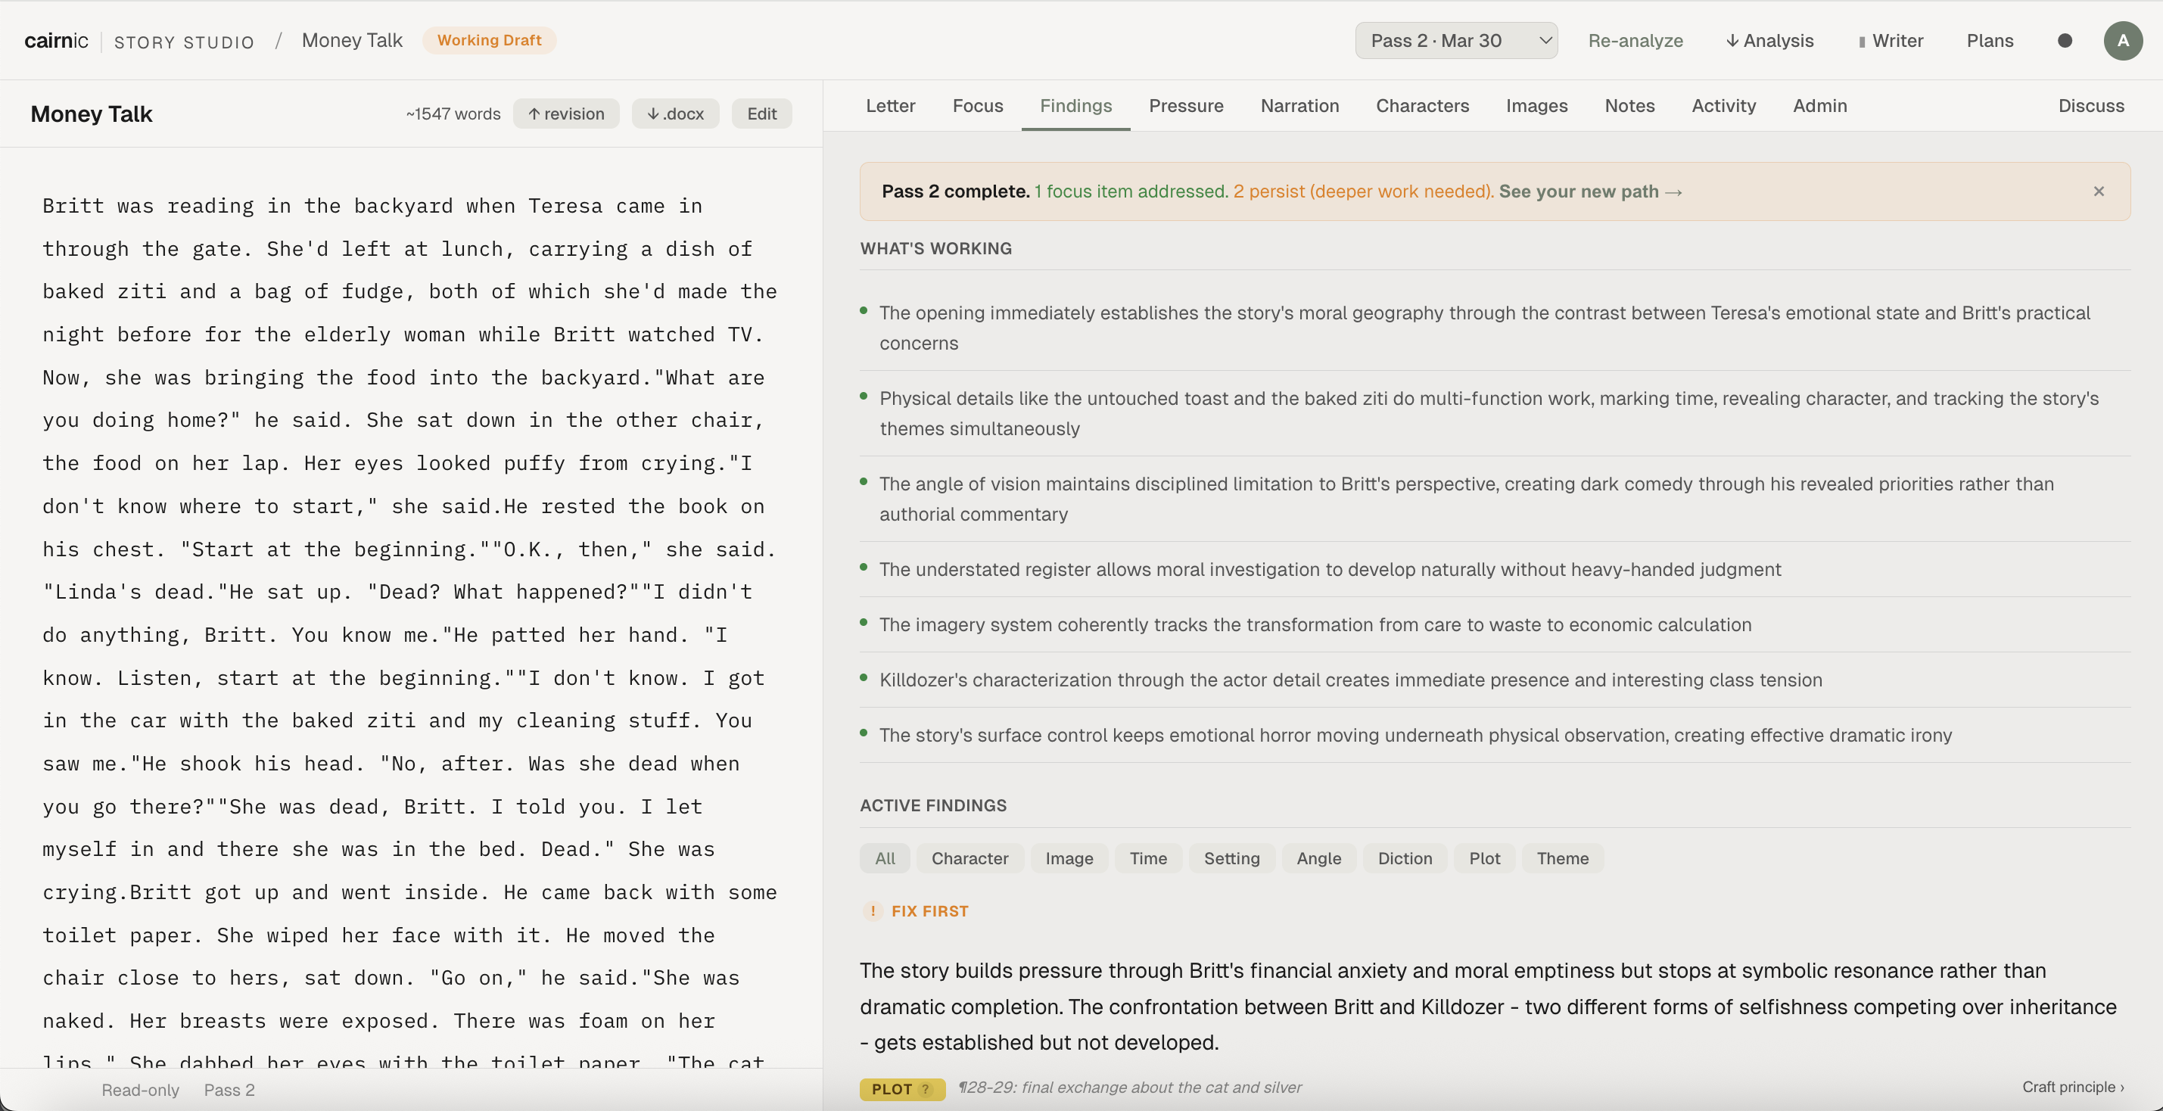Screen dimensions: 2163x1111
Task: Click the cairnic logo
Action: point(55,40)
